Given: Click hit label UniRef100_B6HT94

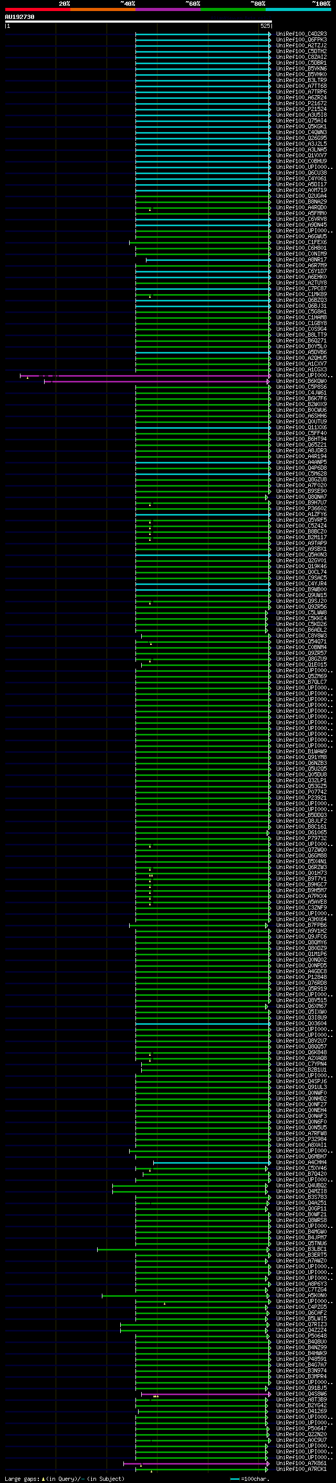Looking at the screenshot, I should (301, 439).
